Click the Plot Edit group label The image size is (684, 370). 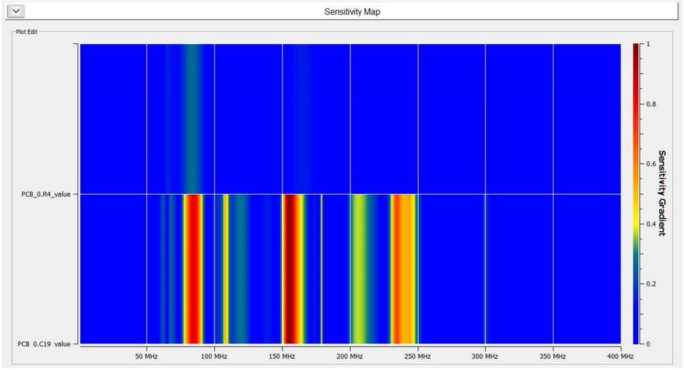27,32
